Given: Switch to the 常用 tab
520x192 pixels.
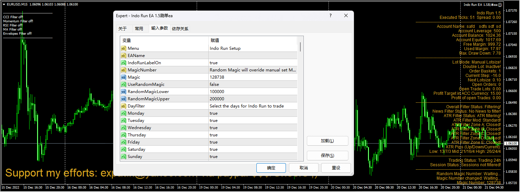Looking at the screenshot, I should click(139, 29).
